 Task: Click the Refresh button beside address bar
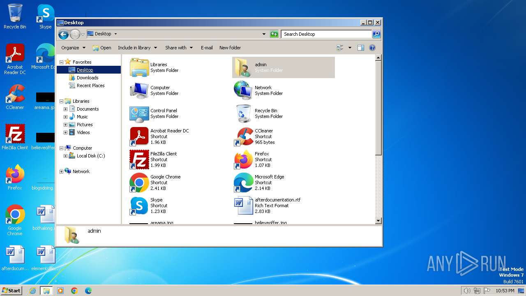274,34
